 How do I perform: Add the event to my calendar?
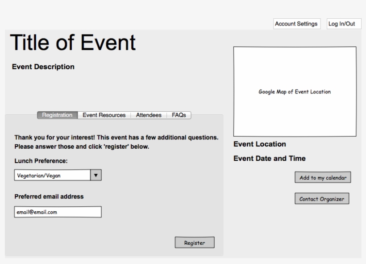[323, 177]
